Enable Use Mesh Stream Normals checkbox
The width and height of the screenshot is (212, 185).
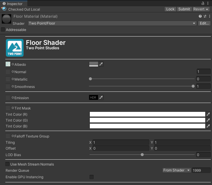tap(7, 164)
